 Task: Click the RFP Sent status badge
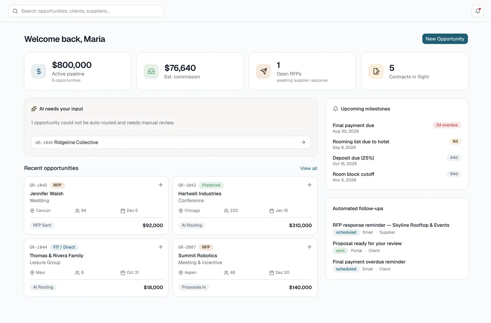(x=42, y=225)
